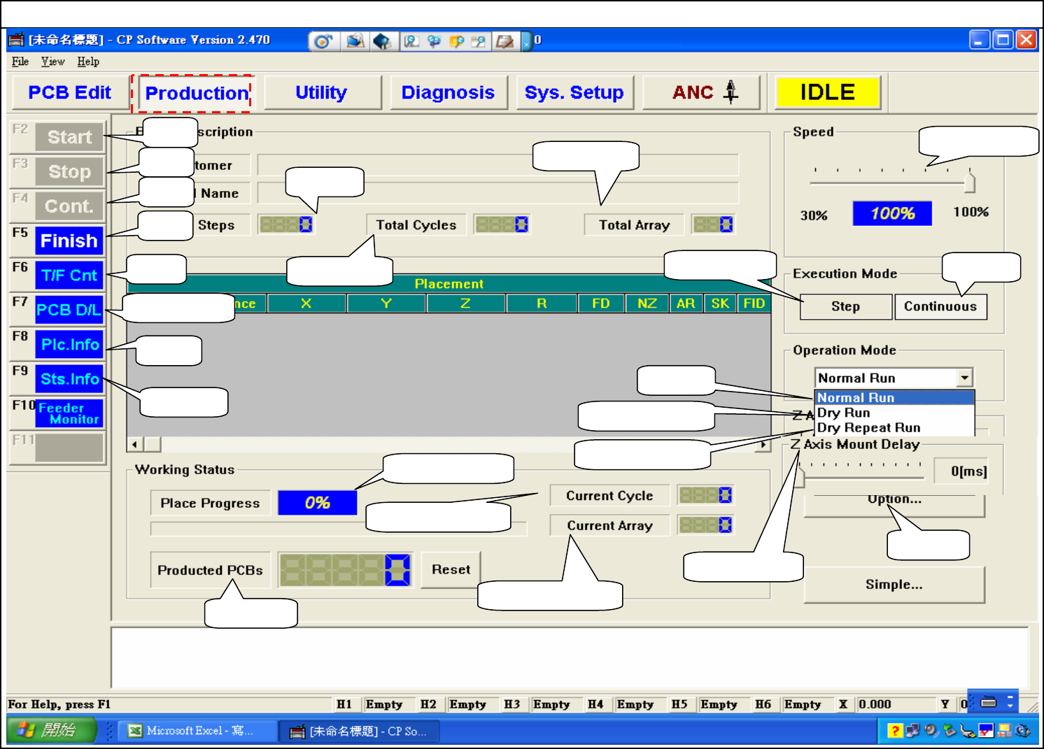
Task: Click the Speed slider thumb
Action: pyautogui.click(x=969, y=183)
